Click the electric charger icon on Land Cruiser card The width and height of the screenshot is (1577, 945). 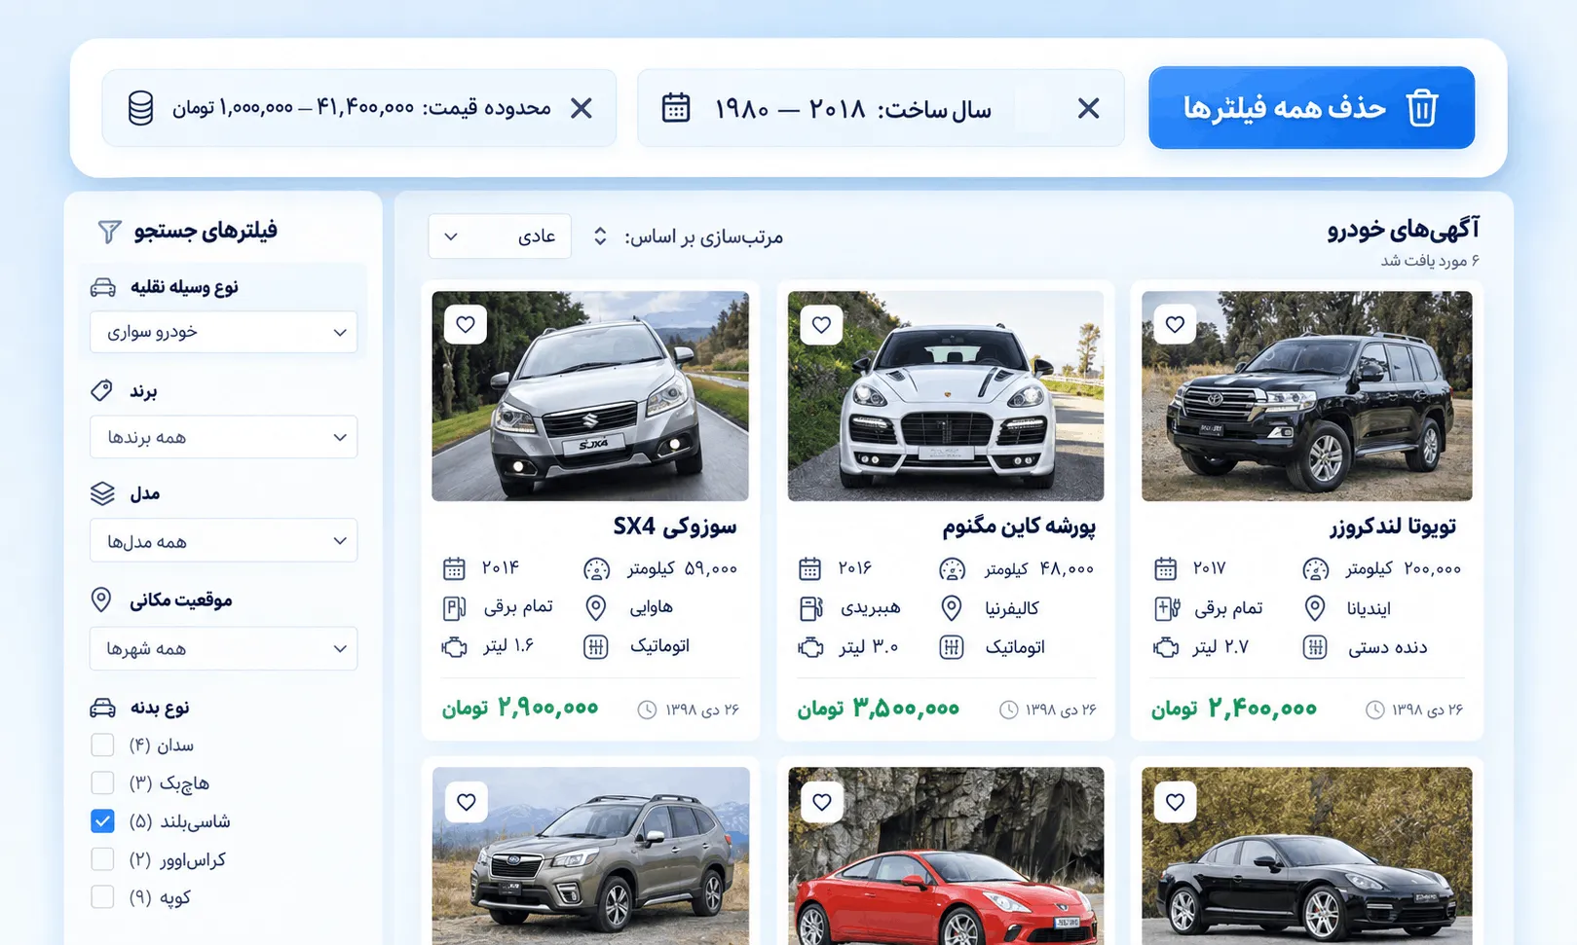(1167, 608)
